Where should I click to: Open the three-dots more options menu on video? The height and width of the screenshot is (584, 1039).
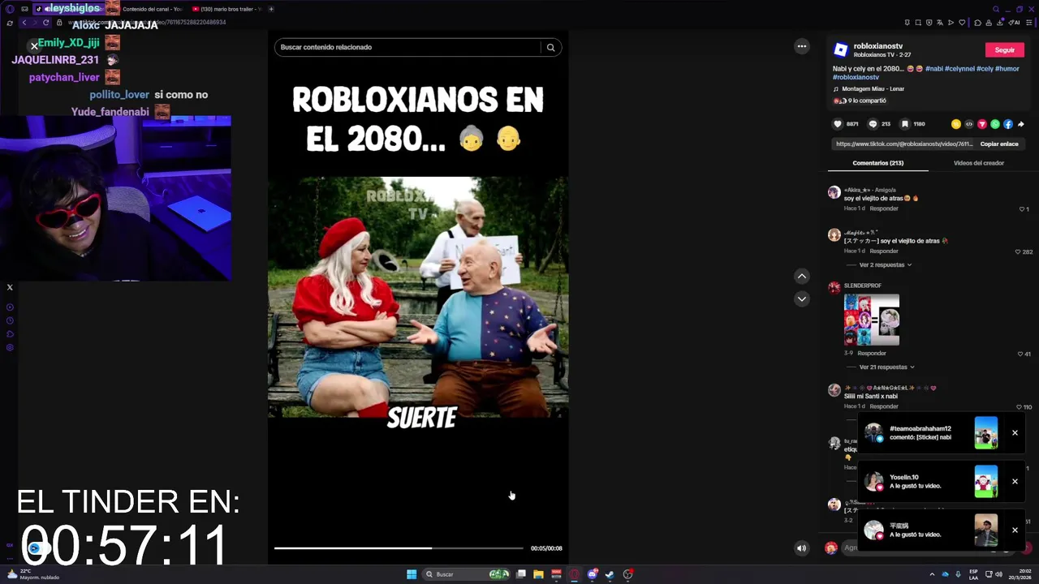(x=802, y=46)
